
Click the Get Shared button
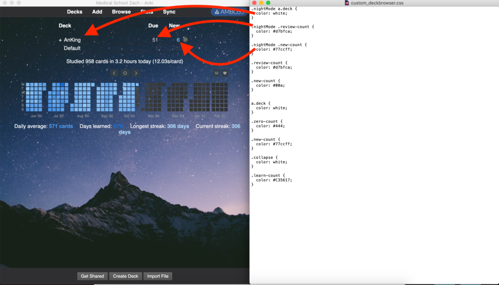tap(92, 276)
